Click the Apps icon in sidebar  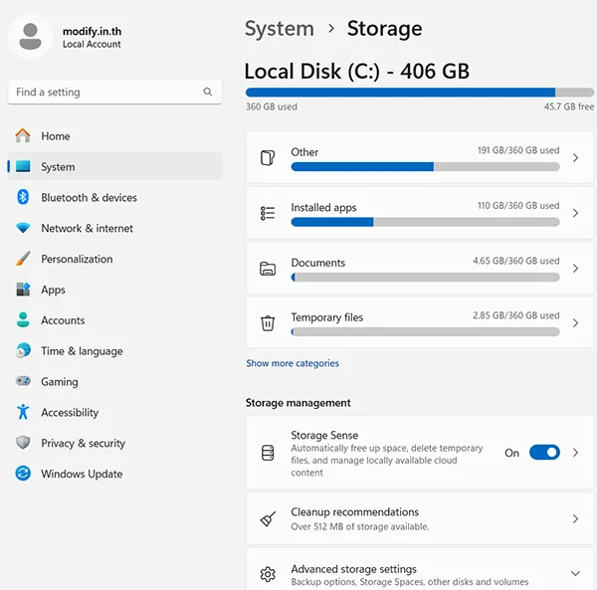(23, 290)
